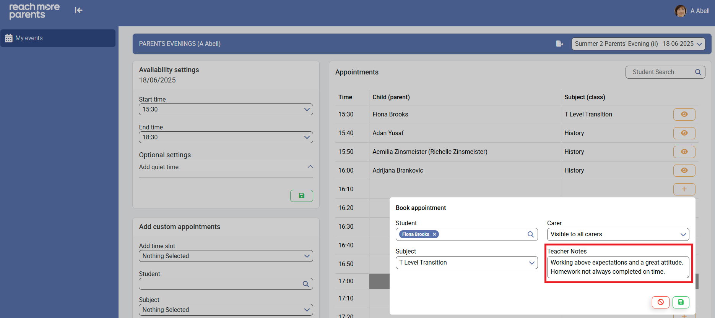This screenshot has height=318, width=715.
Task: View Adrijana Brankovic appointment with eye icon
Action: click(684, 171)
